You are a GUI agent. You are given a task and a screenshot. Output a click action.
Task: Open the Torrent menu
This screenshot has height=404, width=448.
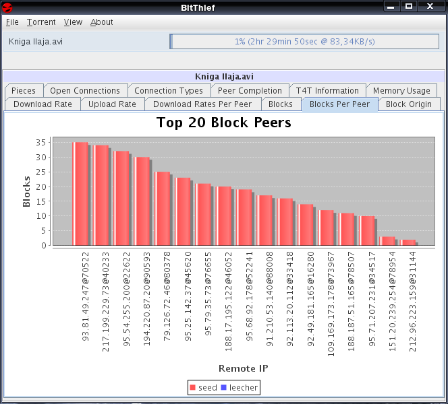coord(41,22)
